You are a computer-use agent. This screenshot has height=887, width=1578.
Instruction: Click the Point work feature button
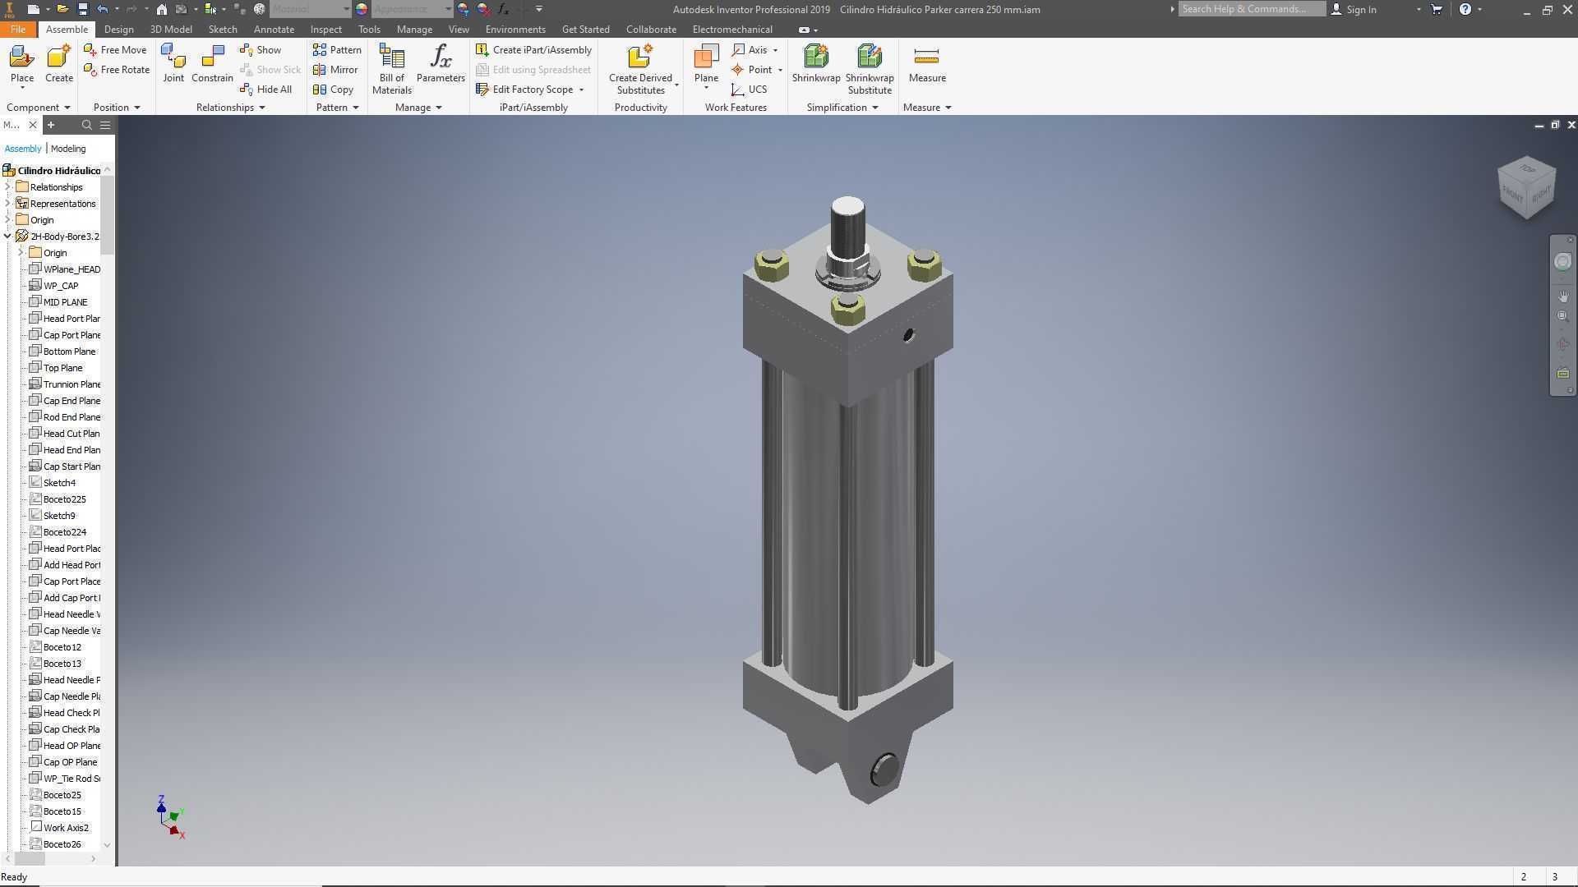click(751, 70)
